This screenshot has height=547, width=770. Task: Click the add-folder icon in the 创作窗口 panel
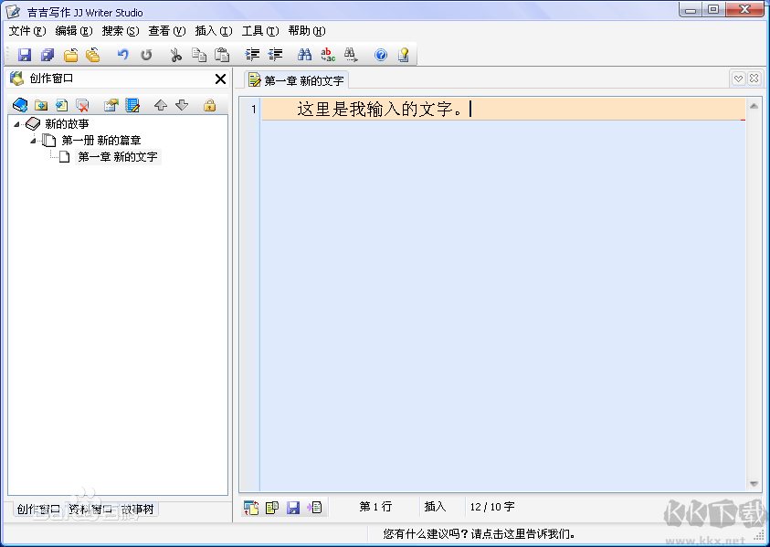click(41, 105)
